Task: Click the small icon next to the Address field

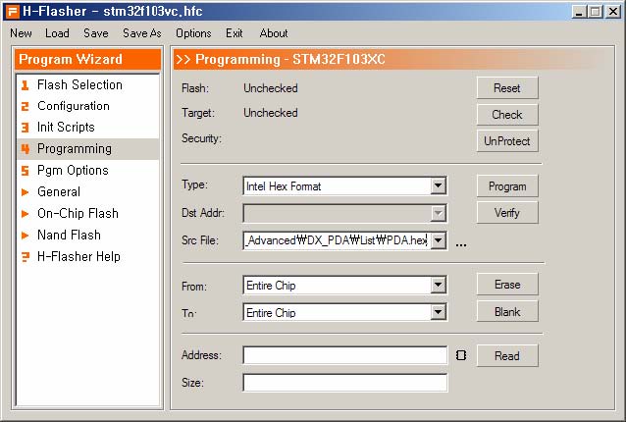Action: (x=461, y=355)
